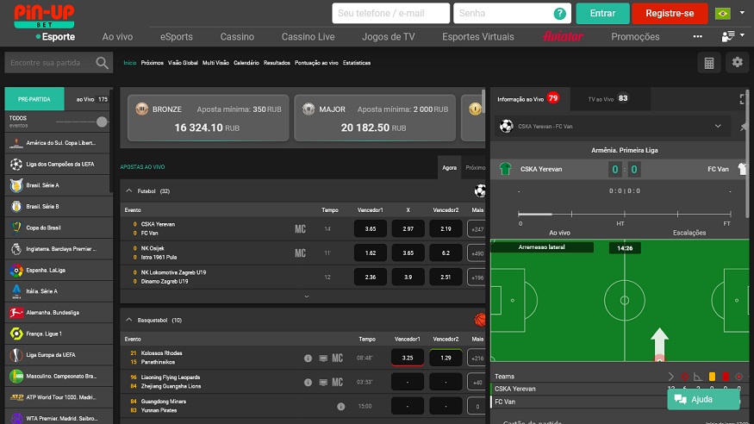754x424 pixels.
Task: Select América do Sul Copa Libertadores
Action: tap(59, 143)
